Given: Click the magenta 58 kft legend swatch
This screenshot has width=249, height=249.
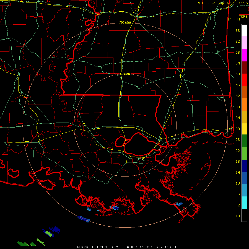Looking at the screenshot, I should pos(244,55).
